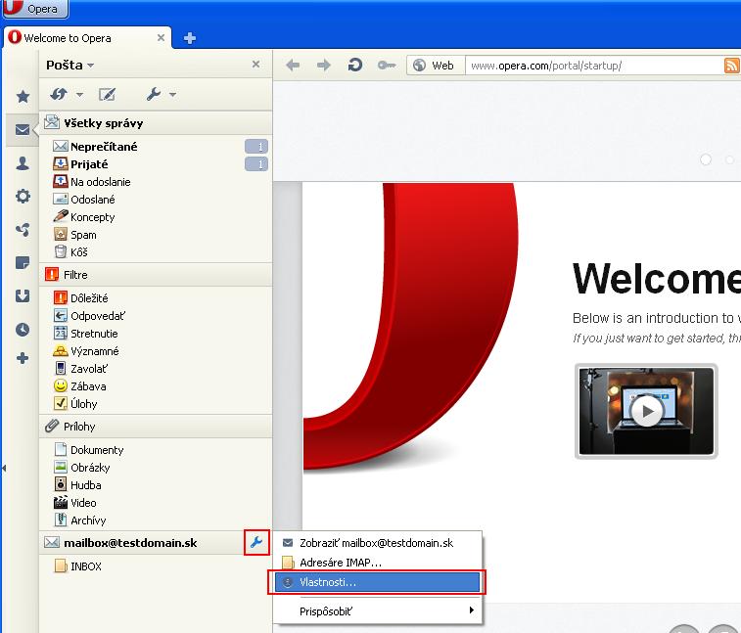Show Dokumenty attachments
Image resolution: width=741 pixels, height=633 pixels.
click(156, 450)
